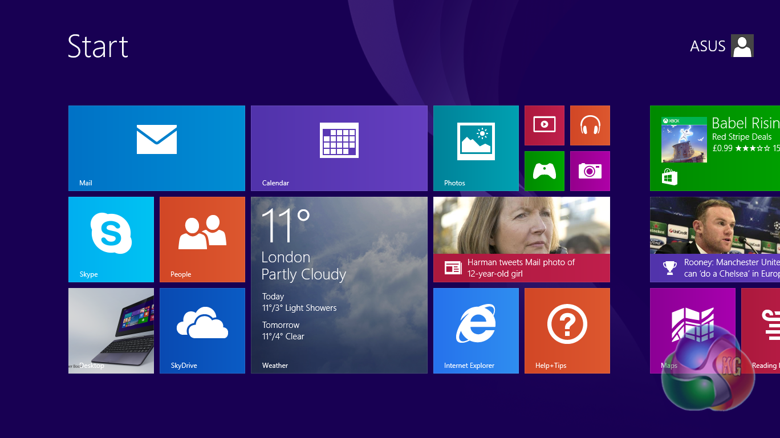Open the Reading List tile
The width and height of the screenshot is (780, 438).
(x=761, y=331)
